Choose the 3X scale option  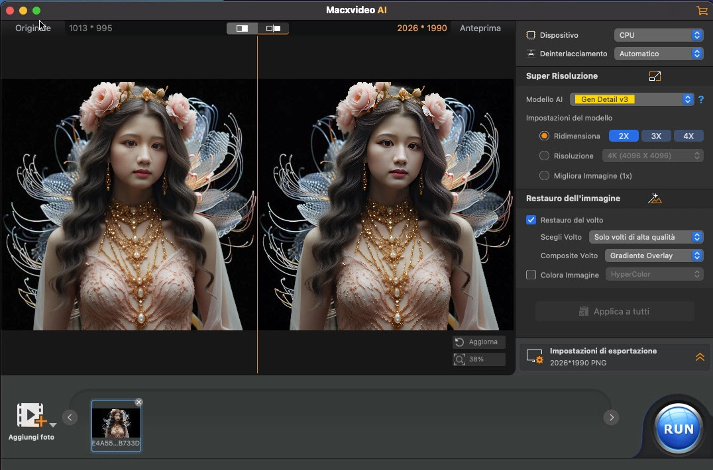[x=656, y=136]
